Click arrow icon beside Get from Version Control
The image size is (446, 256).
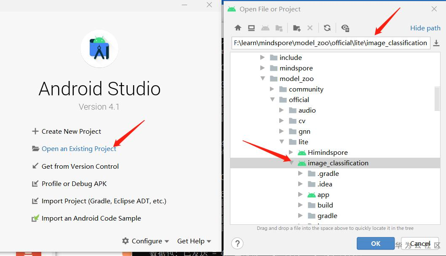click(x=35, y=166)
